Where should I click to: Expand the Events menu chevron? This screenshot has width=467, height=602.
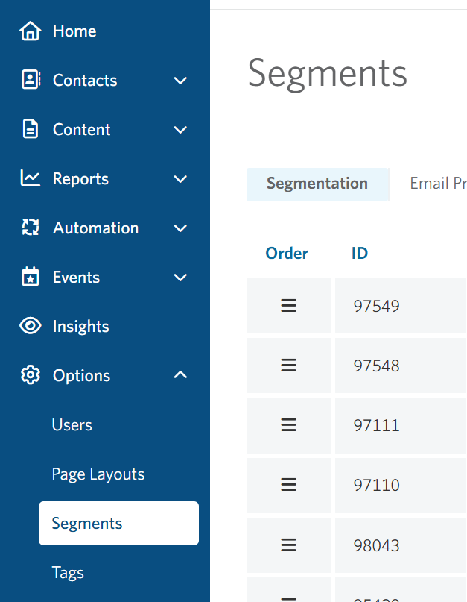coord(180,278)
